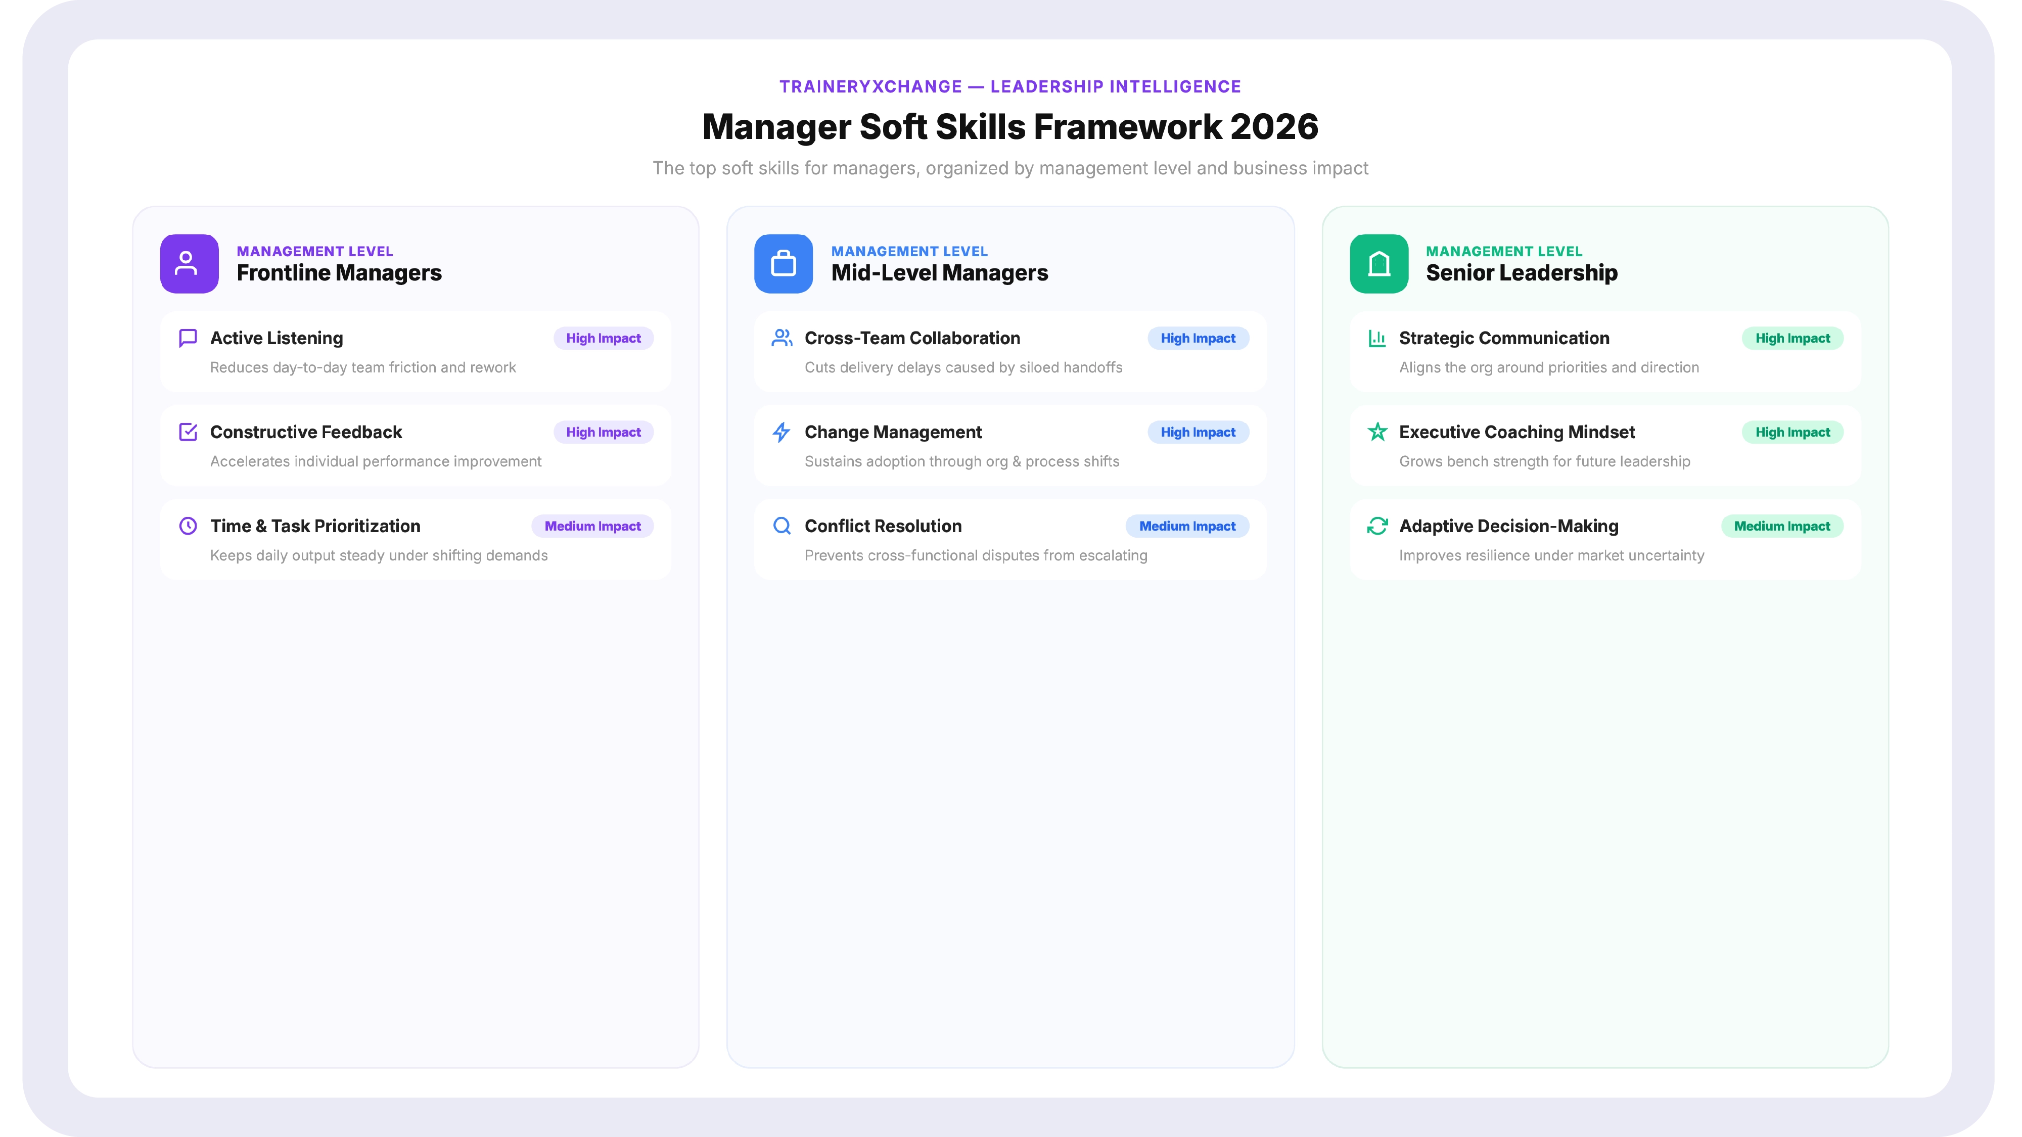Click the Senior Leadership heading
The height and width of the screenshot is (1137, 2022).
1521,273
